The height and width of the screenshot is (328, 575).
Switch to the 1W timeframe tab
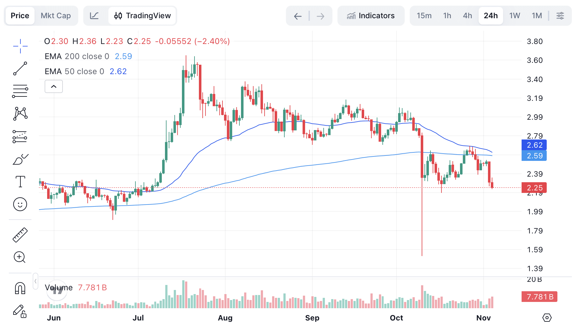click(514, 15)
